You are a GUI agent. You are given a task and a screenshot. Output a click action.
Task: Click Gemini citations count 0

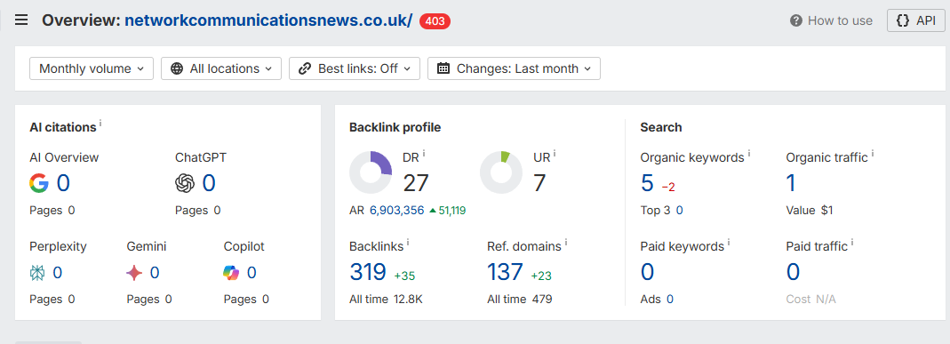click(x=155, y=273)
